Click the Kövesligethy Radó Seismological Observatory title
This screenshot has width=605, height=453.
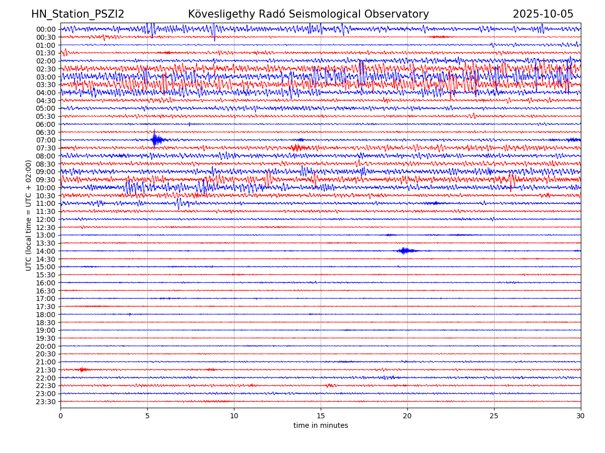308,15
